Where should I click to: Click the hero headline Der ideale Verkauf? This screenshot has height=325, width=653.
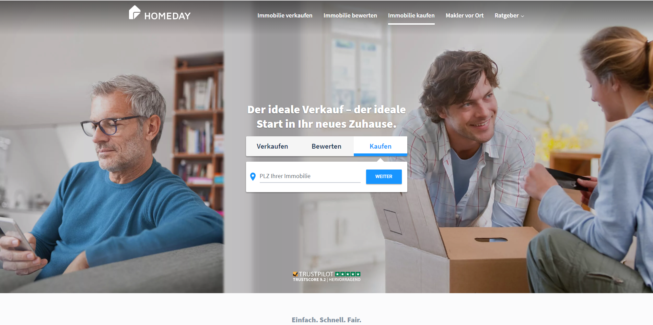tap(326, 117)
